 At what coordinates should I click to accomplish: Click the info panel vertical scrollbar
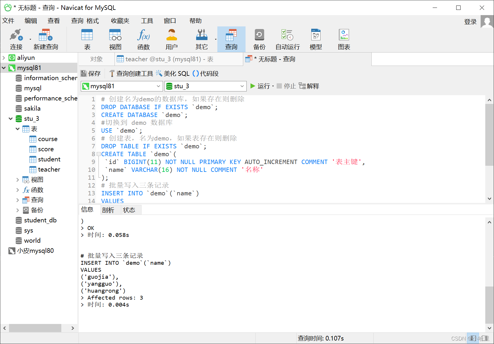click(489, 305)
